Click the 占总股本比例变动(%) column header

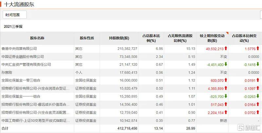coord(244,38)
